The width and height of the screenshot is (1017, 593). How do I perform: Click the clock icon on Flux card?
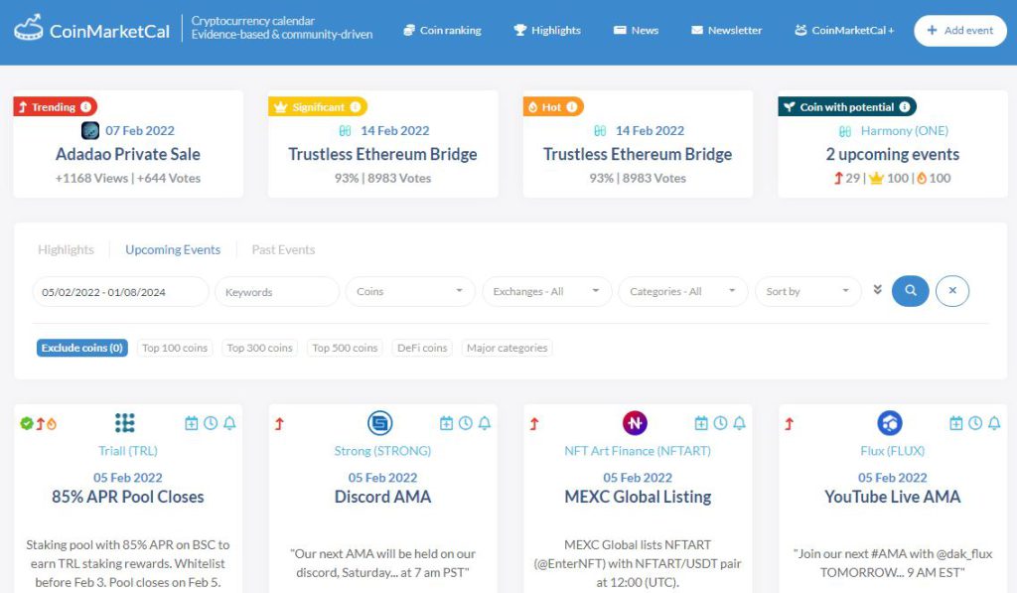975,424
